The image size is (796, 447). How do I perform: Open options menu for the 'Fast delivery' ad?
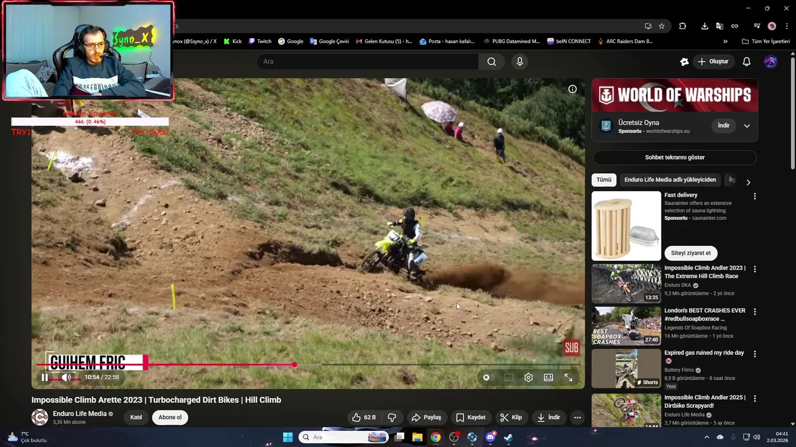click(755, 196)
